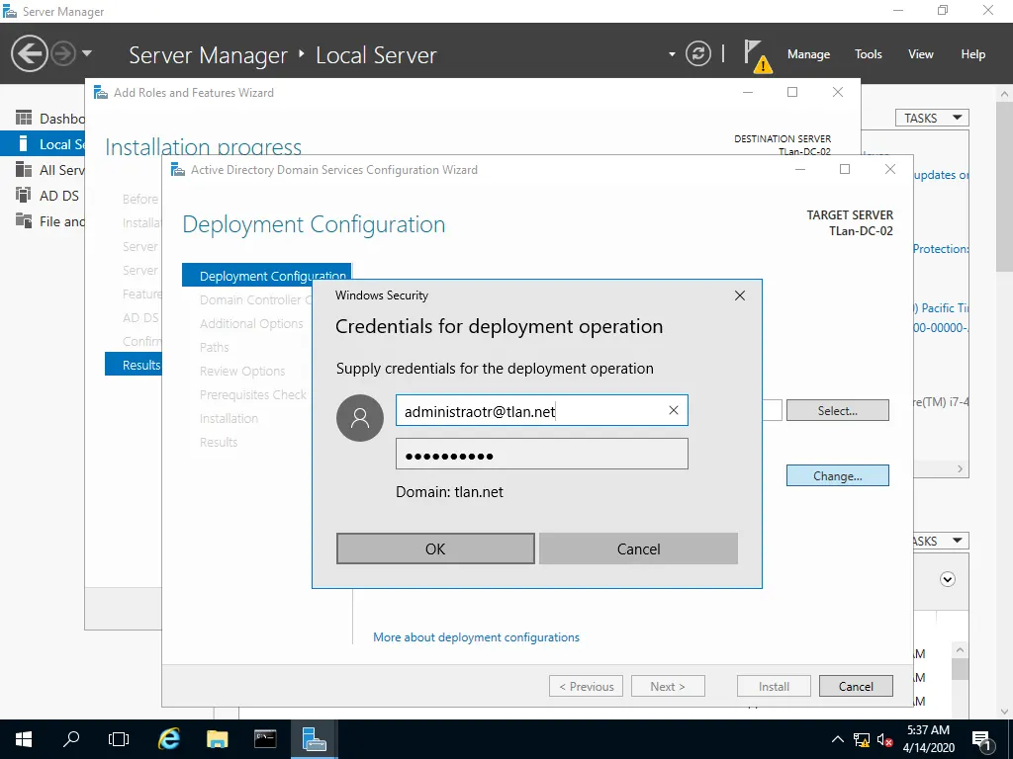Open Command Prompt from the taskbar
This screenshot has width=1013, height=759.
coord(265,739)
